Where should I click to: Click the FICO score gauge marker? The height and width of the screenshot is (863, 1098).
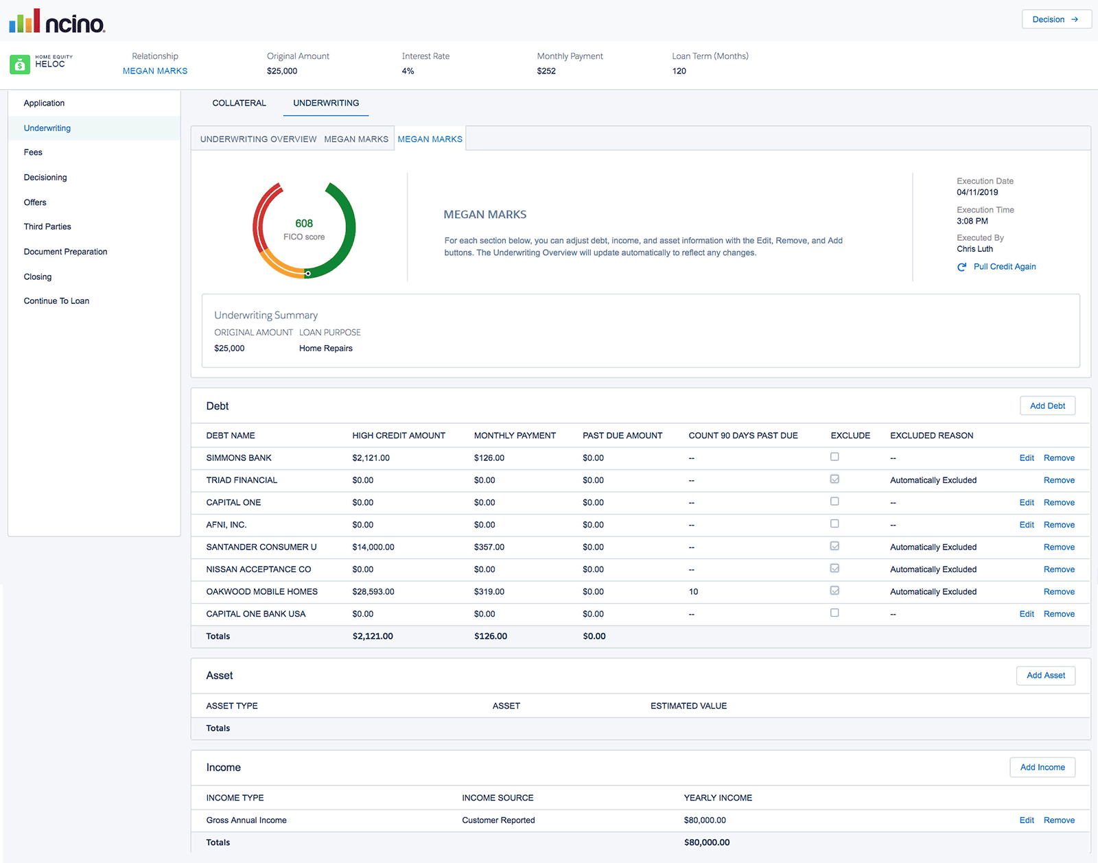click(x=308, y=274)
